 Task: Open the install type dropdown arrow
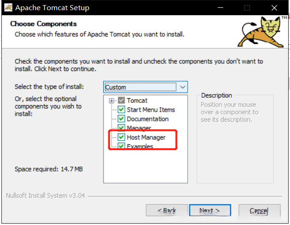183,87
